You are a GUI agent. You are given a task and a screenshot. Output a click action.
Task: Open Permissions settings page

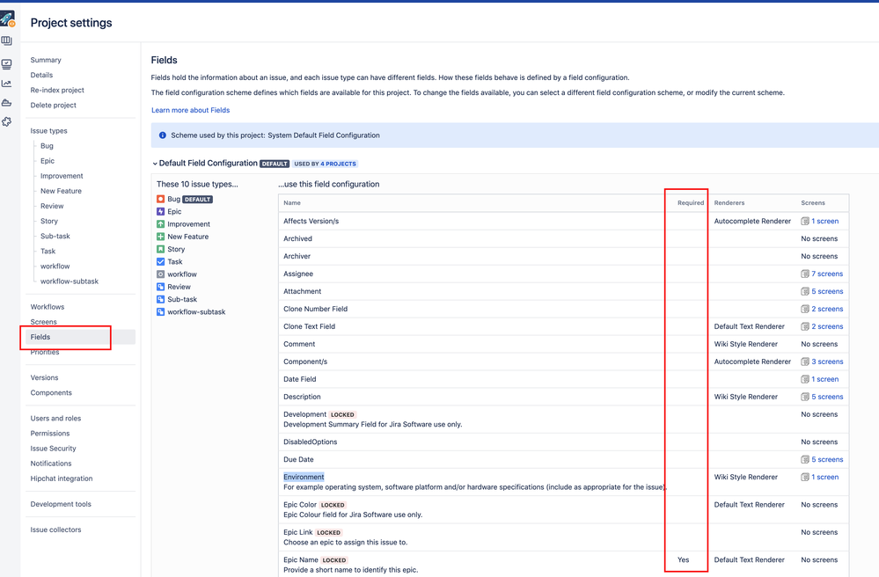(x=50, y=434)
